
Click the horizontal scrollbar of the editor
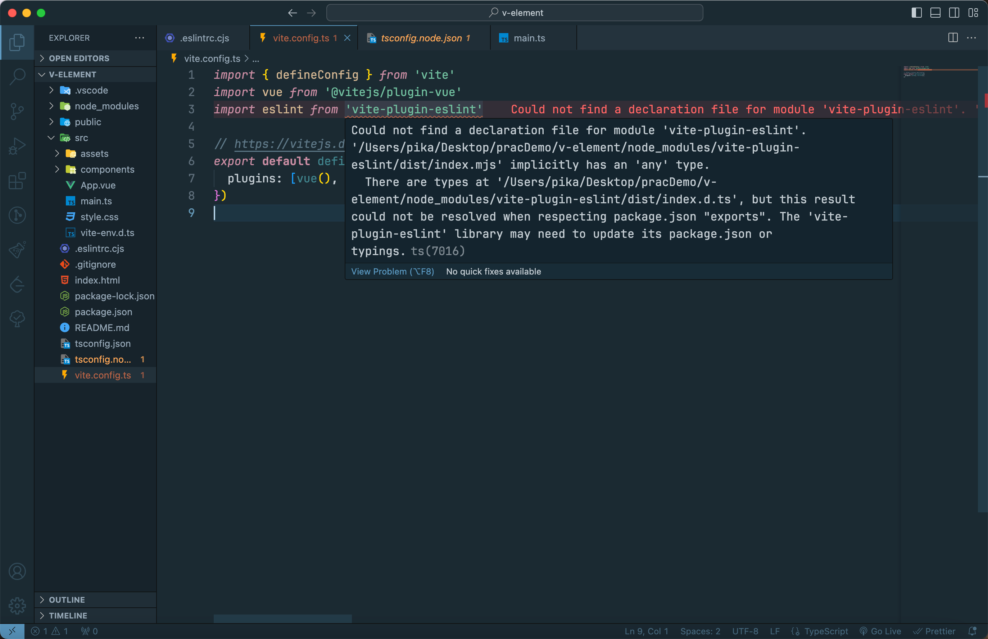[282, 618]
